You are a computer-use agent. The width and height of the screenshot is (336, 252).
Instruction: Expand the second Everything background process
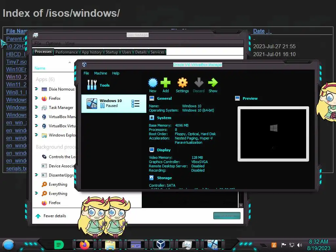[x=36, y=193]
